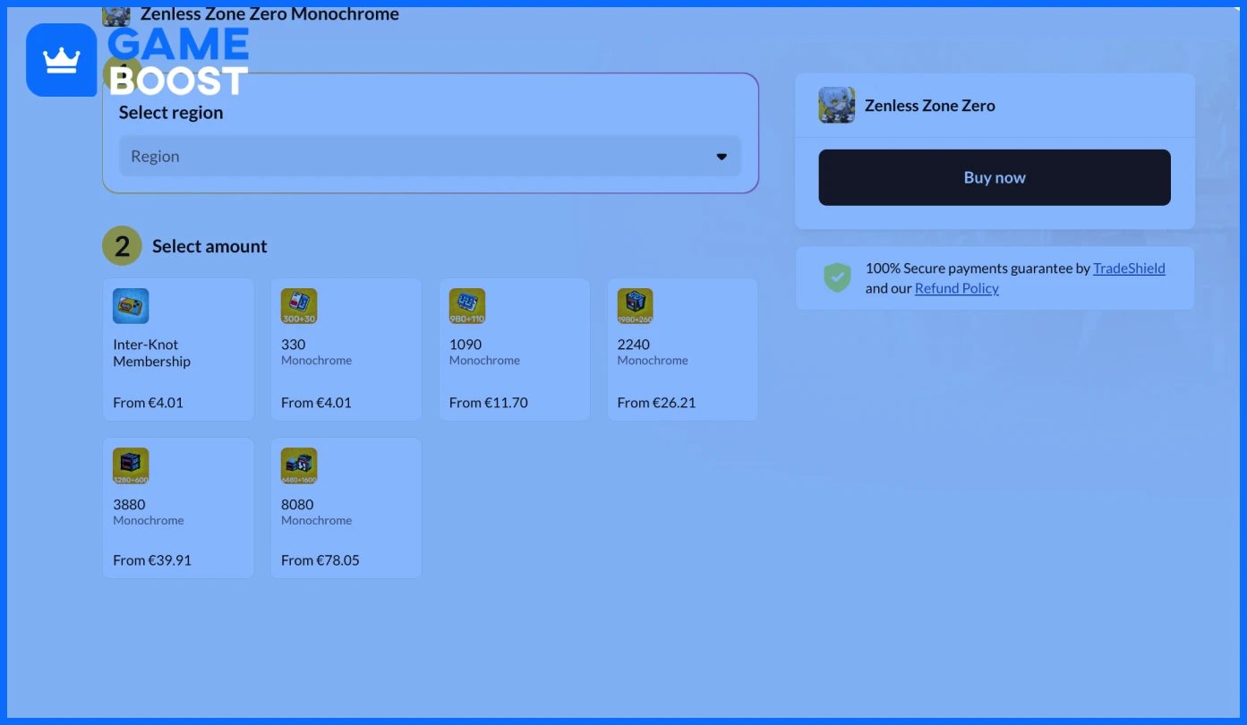Screen dimensions: 1247x725
Task: Select the From €4.01 Inter-Knot Membership price
Action: click(x=148, y=403)
